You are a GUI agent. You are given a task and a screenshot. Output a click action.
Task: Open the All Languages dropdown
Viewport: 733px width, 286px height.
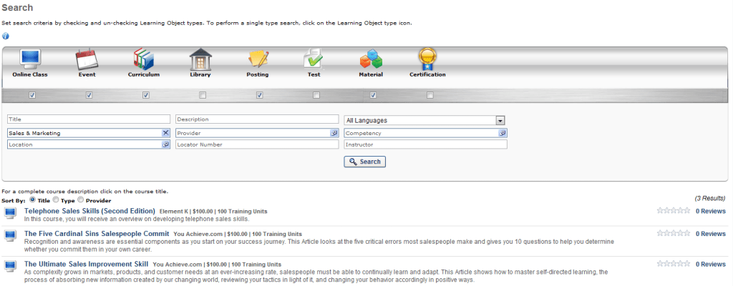[424, 120]
